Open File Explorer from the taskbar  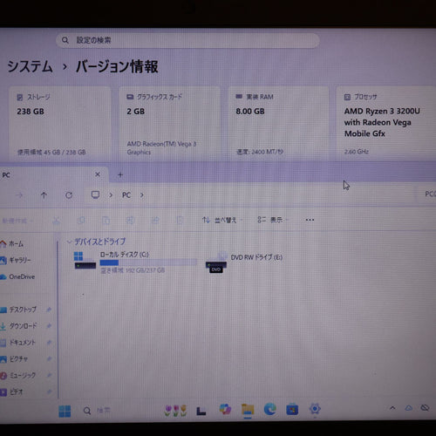click(x=248, y=410)
